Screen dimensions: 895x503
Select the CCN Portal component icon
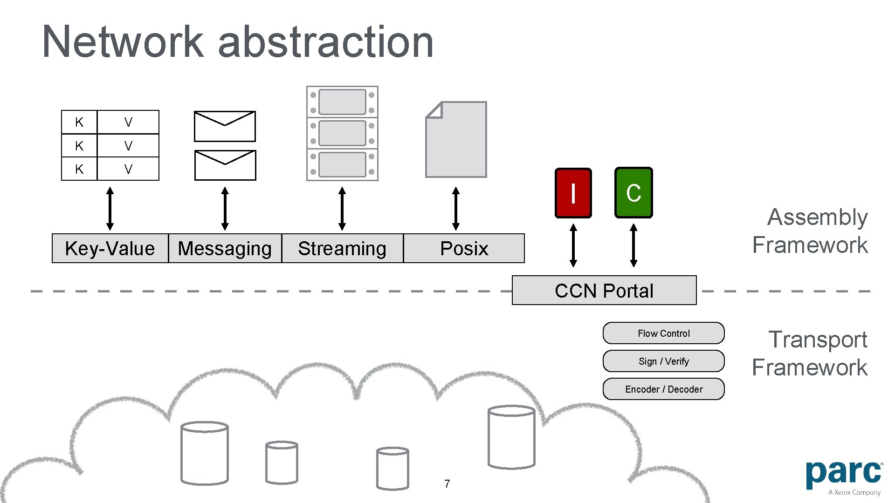coord(603,291)
